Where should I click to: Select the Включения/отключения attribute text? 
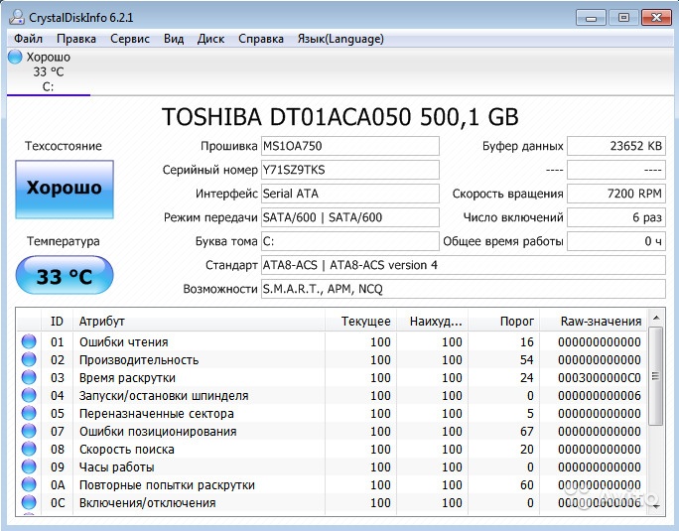click(147, 503)
